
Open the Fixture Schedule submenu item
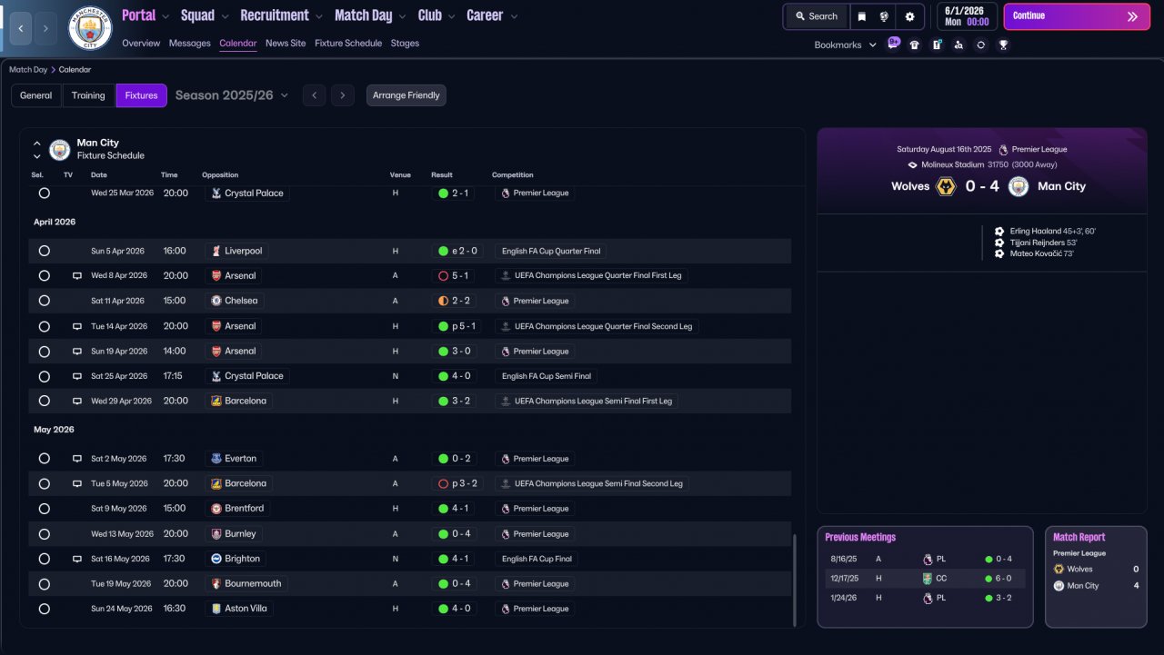pyautogui.click(x=348, y=43)
